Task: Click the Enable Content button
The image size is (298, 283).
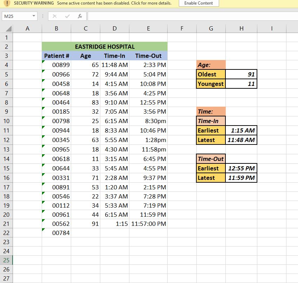Action: pyautogui.click(x=198, y=3)
